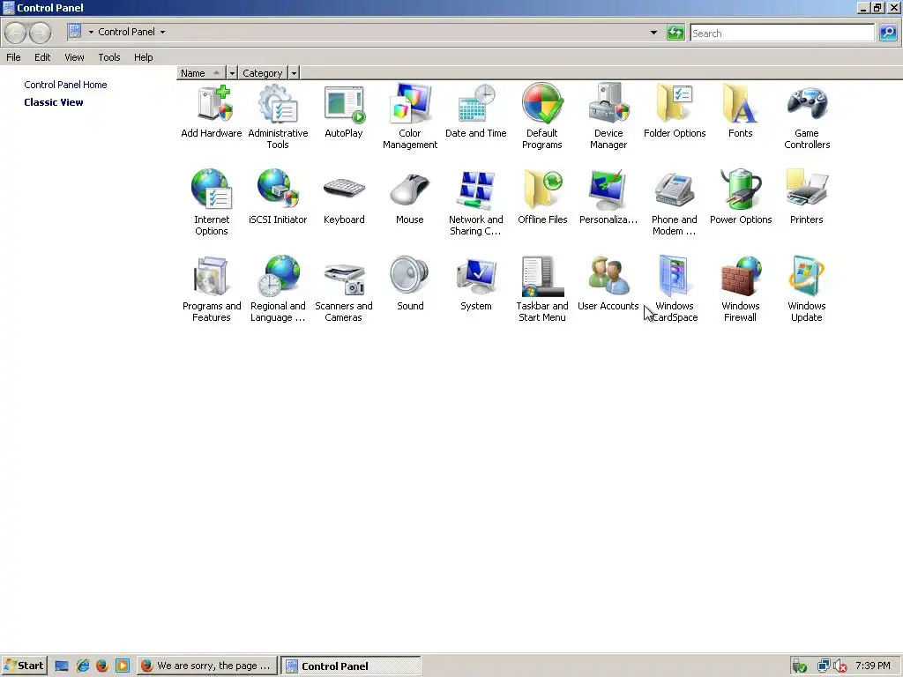
Task: Open the Tools menu
Action: (x=108, y=57)
